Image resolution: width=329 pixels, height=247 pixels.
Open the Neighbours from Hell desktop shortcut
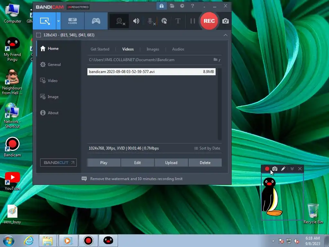pyautogui.click(x=12, y=82)
